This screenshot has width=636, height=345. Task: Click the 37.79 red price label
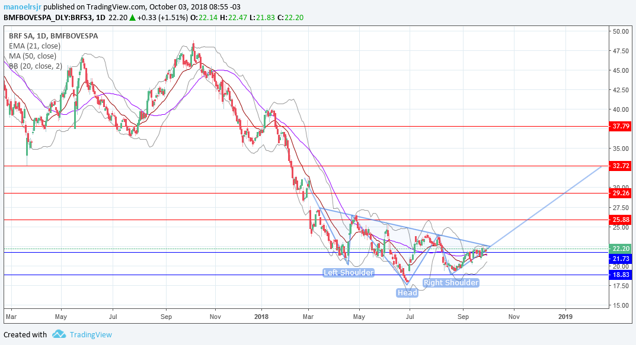[x=621, y=126]
